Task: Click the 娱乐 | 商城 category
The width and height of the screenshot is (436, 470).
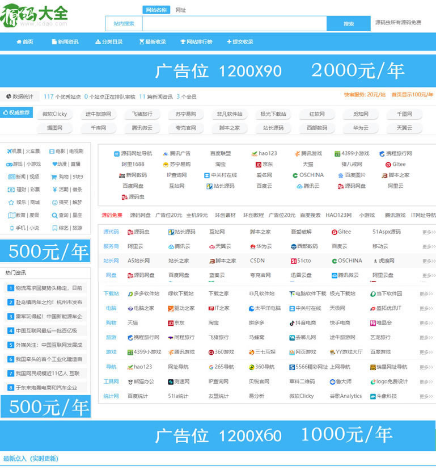Action: point(24,202)
